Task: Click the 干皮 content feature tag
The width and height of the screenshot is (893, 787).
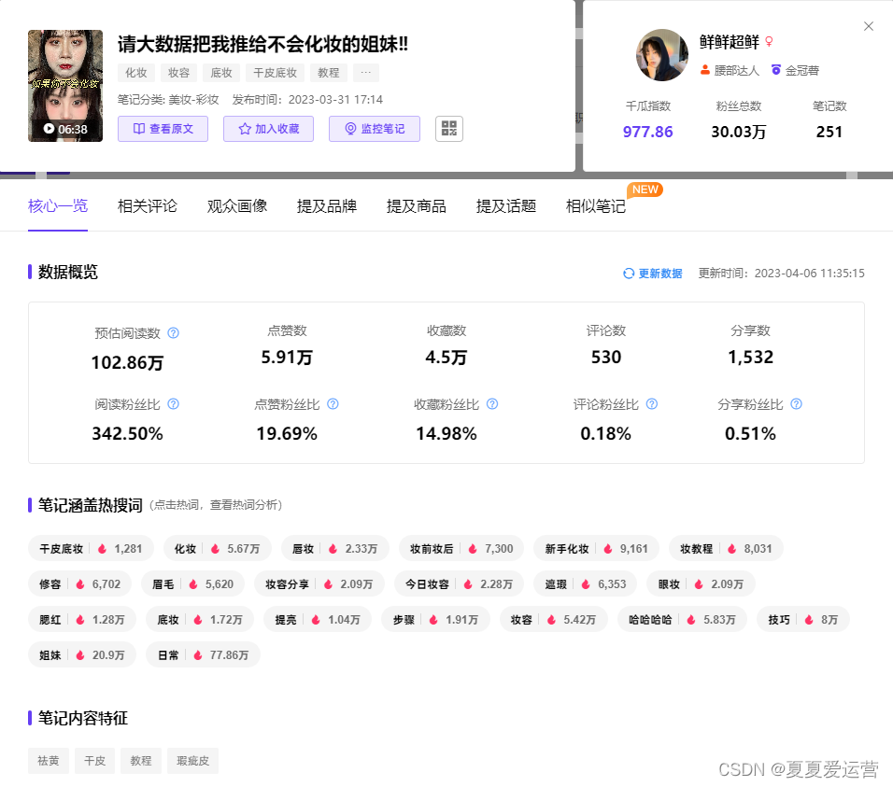Action: point(94,761)
